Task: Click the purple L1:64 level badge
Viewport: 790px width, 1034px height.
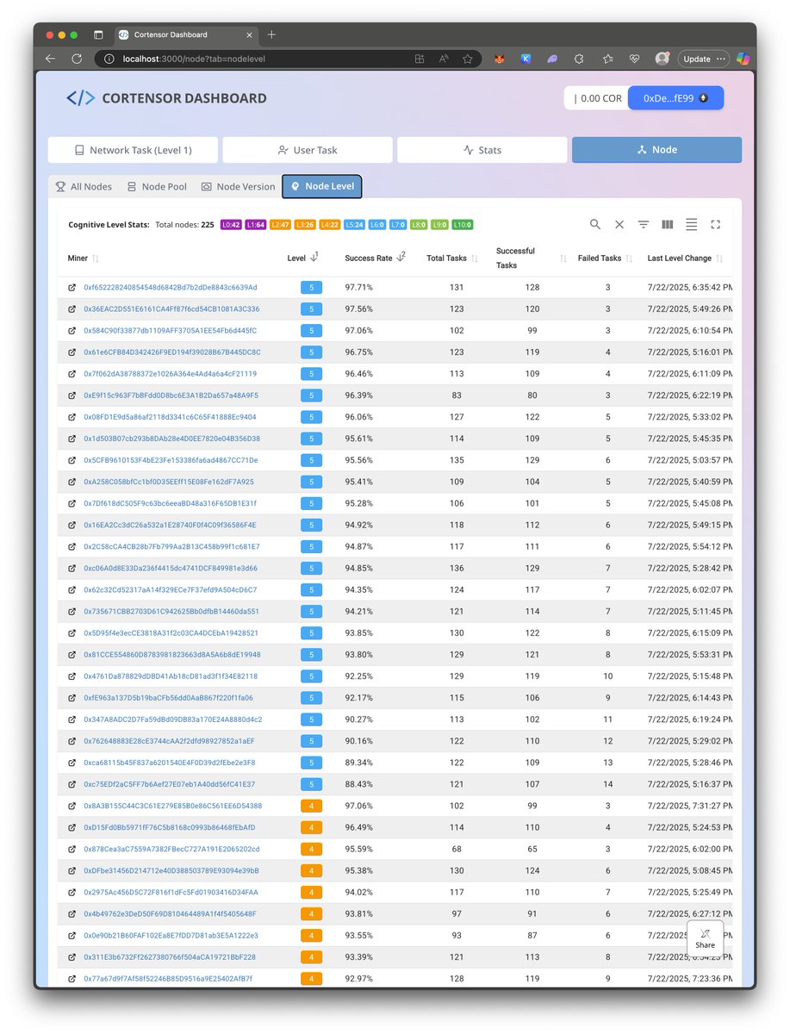Action: coord(256,225)
